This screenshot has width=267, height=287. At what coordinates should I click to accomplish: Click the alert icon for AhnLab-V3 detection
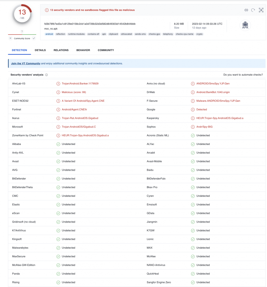tap(58, 84)
